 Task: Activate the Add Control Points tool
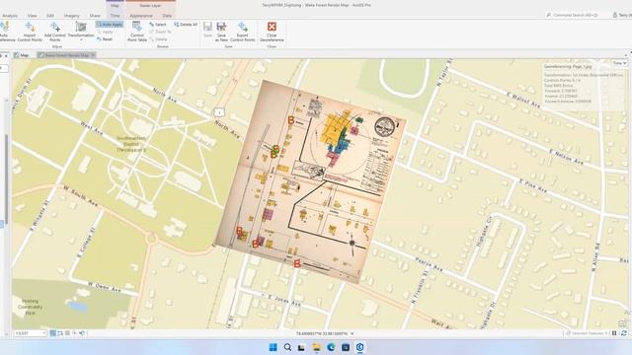(55, 32)
